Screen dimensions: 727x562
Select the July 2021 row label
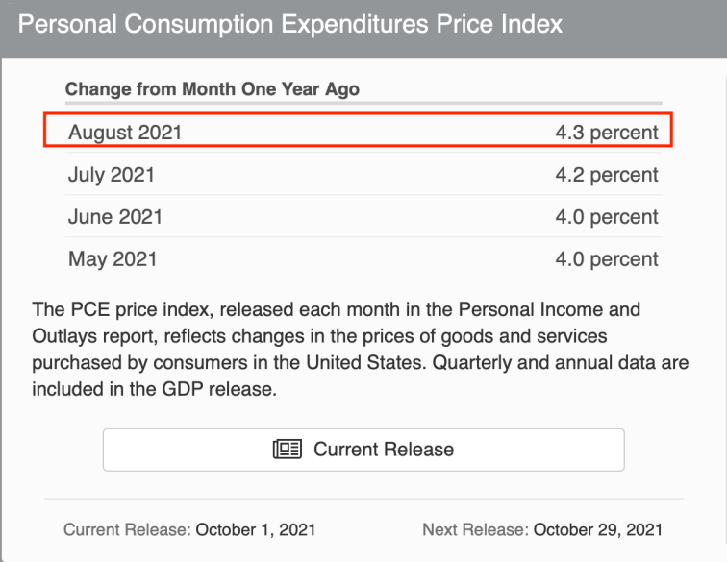point(111,175)
